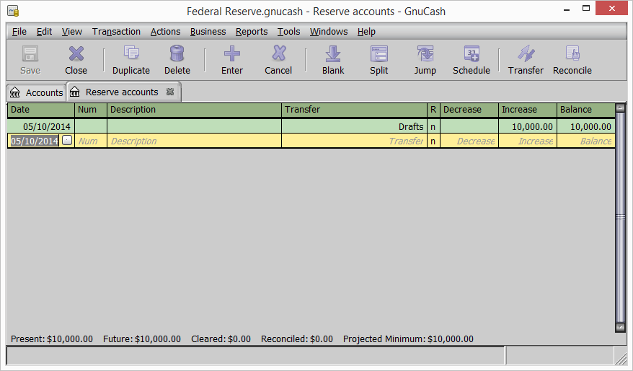The image size is (633, 371).
Task: Toggle the R field in new transaction row
Action: click(433, 141)
